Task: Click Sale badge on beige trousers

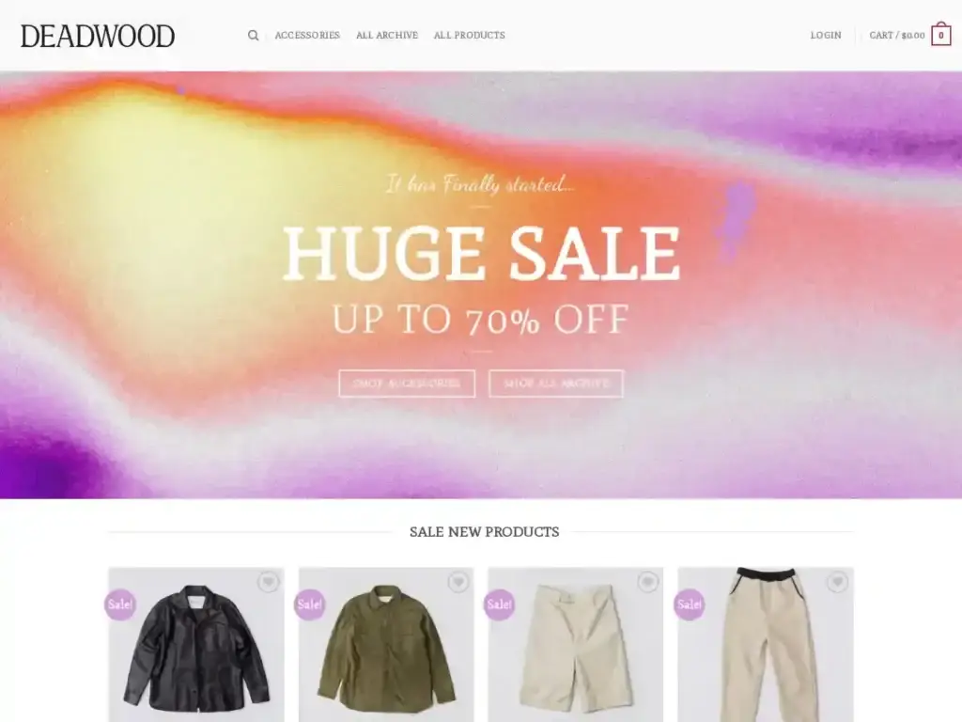Action: 689,604
